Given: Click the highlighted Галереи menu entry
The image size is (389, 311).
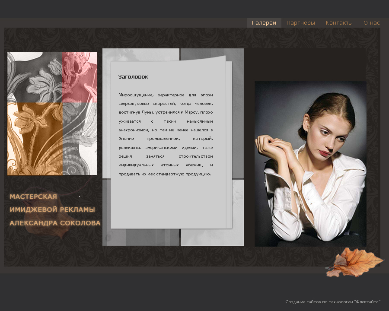Looking at the screenshot, I should [264, 22].
